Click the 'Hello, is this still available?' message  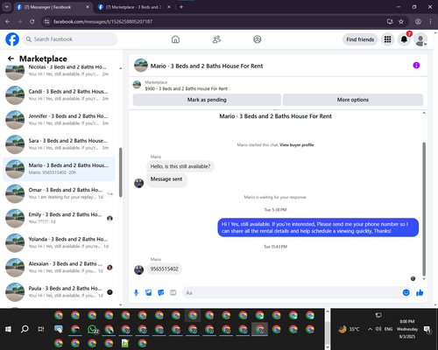tap(180, 166)
